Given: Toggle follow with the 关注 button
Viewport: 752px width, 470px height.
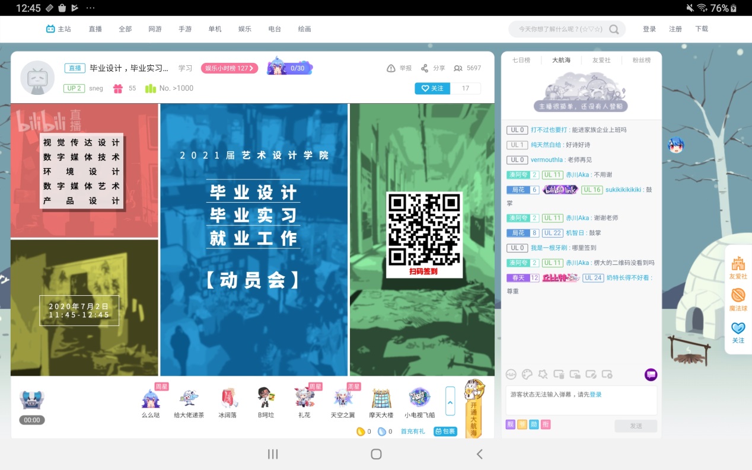Looking at the screenshot, I should click(432, 88).
